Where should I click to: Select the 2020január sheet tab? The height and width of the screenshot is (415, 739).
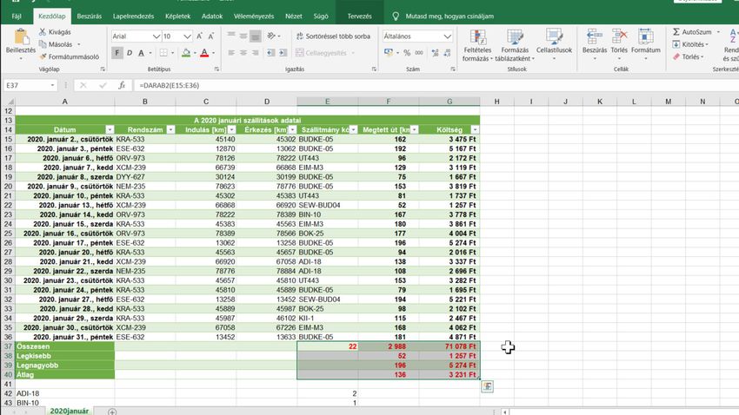pyautogui.click(x=70, y=412)
